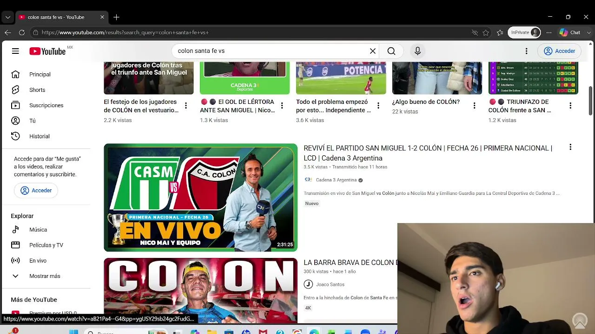Click the En vivo broadcast icon

[x=15, y=261]
